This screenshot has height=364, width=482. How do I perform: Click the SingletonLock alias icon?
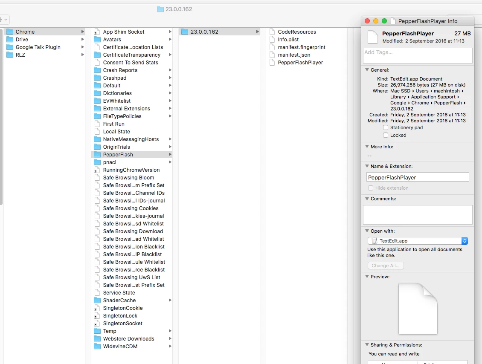click(97, 316)
